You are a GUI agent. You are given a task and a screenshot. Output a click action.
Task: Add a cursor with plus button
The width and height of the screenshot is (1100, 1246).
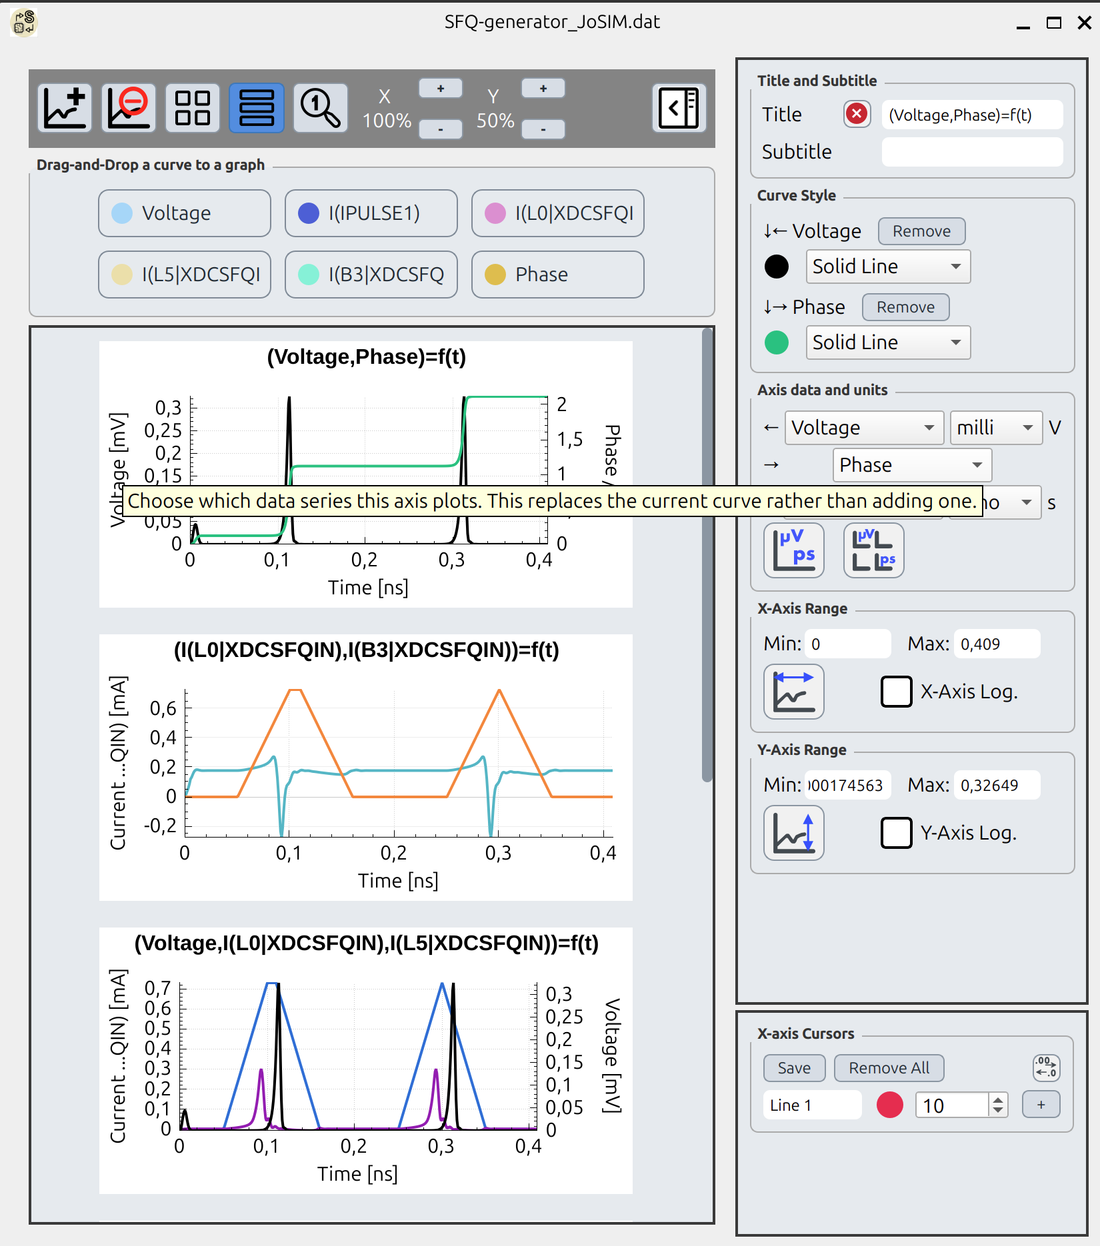1041,1105
